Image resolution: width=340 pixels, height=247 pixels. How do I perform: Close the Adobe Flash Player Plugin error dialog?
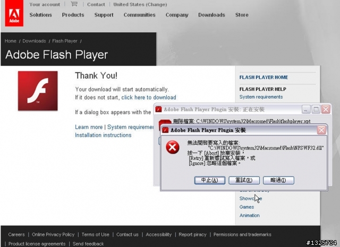coord(321,130)
